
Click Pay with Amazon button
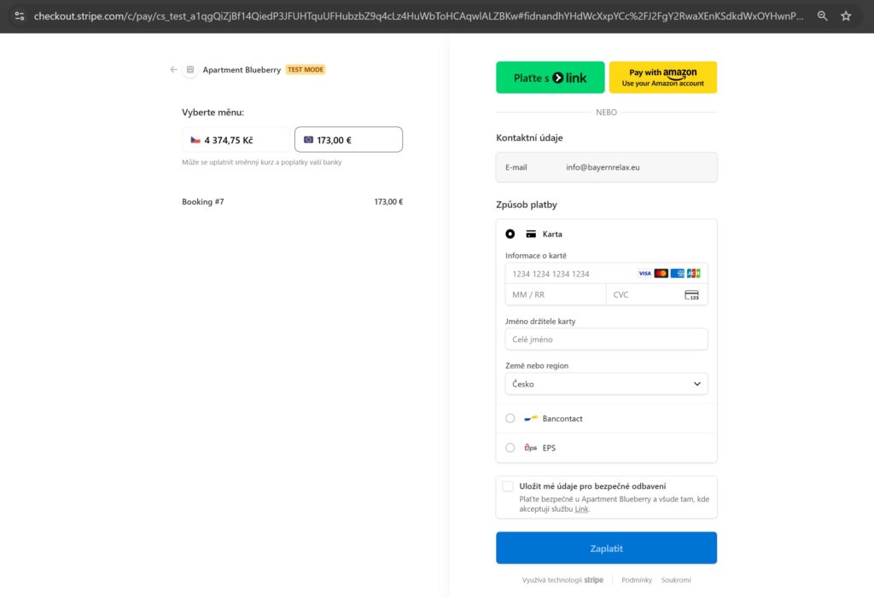(662, 78)
